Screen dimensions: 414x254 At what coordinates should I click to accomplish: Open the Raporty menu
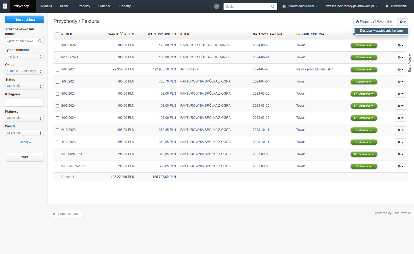[x=127, y=6]
